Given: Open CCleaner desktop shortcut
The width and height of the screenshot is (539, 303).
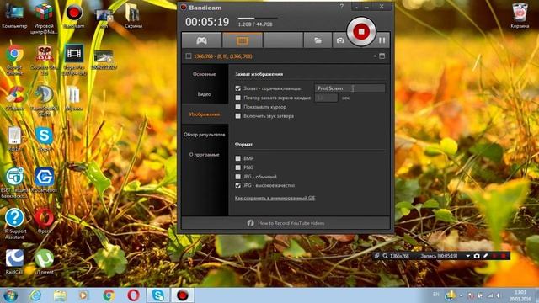Looking at the screenshot, I should [14, 98].
